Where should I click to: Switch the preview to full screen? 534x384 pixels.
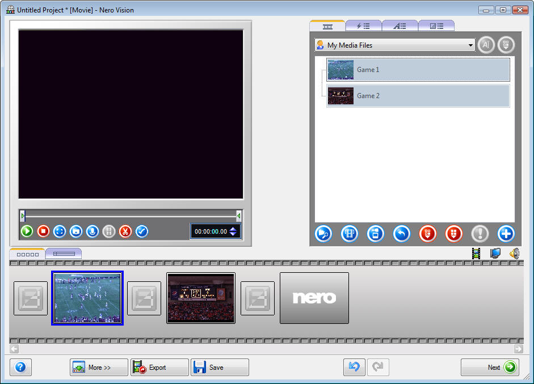[x=60, y=231]
